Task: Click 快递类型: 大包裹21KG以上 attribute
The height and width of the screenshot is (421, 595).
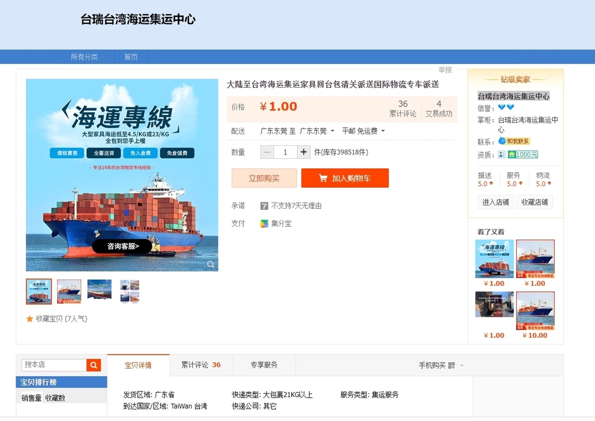Action: [x=272, y=395]
